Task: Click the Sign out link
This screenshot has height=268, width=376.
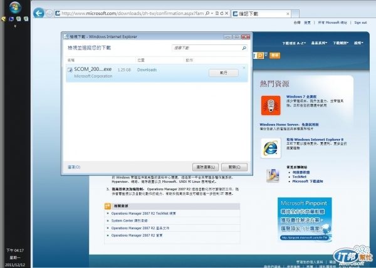Action: click(360, 23)
